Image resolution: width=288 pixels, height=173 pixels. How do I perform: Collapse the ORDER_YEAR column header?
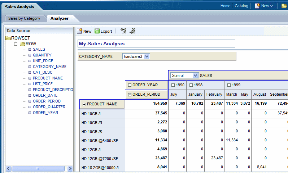tap(130, 85)
